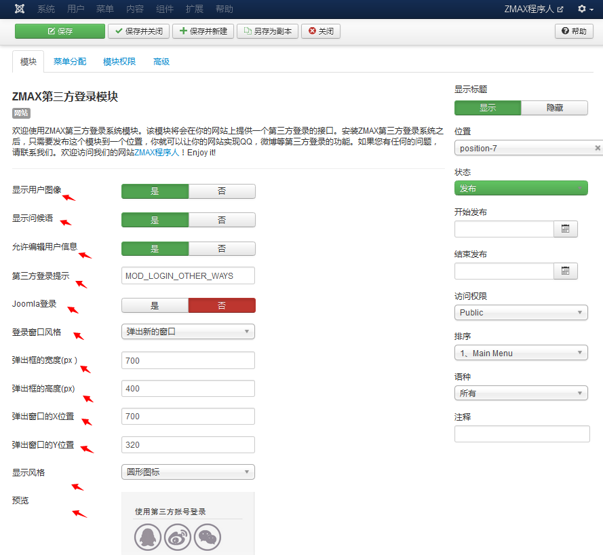Switch to the 菜单分配 tab
This screenshot has height=555, width=603.
(x=70, y=62)
